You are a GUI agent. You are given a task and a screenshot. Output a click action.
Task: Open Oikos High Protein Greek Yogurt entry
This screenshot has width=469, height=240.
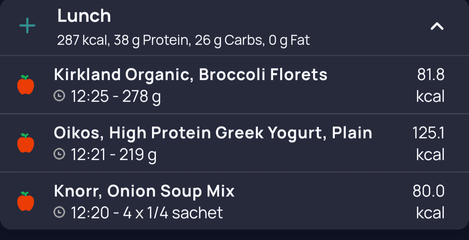point(213,133)
